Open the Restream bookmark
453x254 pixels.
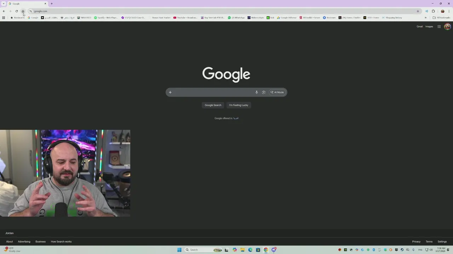click(x=329, y=18)
